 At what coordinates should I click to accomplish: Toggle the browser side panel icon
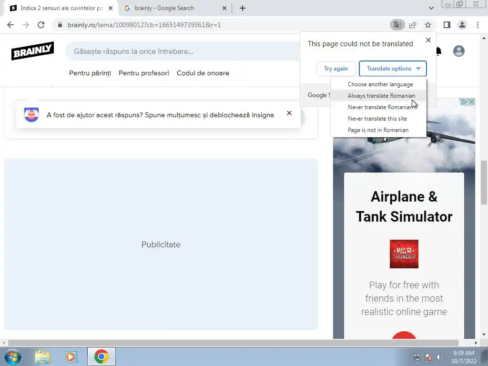pos(447,25)
